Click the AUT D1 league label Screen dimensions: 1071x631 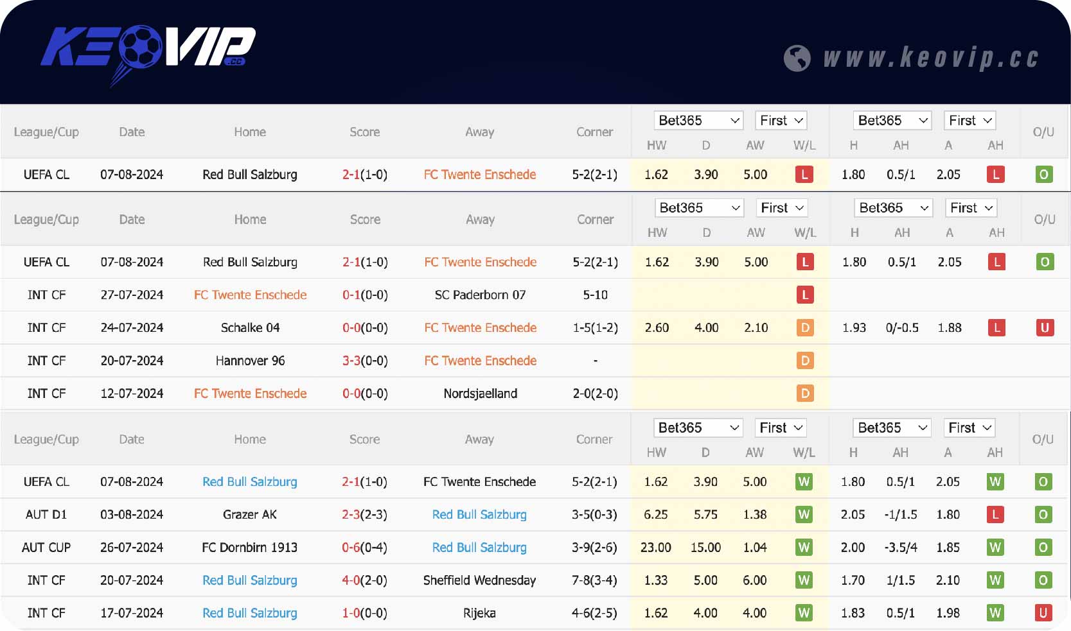pos(46,515)
